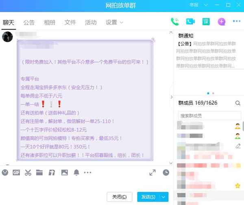
Task: Start a group video call
Action: (x=190, y=22)
